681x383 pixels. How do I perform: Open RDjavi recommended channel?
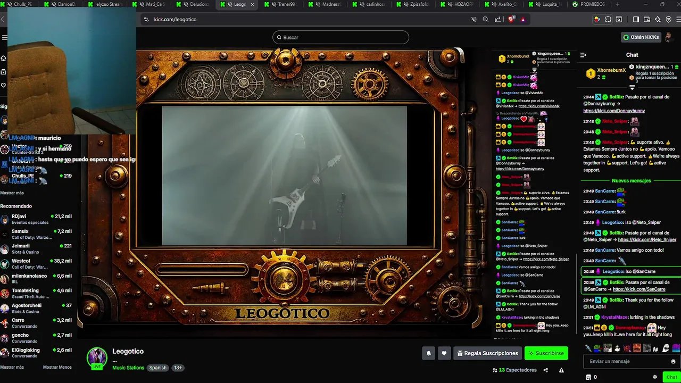tap(36, 219)
